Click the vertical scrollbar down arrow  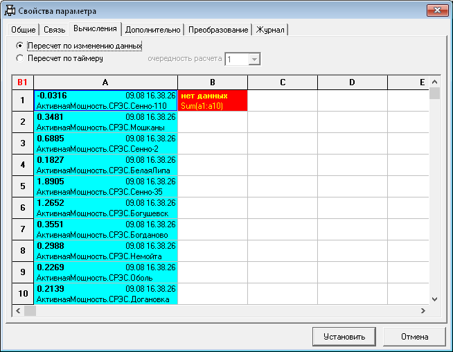(x=434, y=299)
